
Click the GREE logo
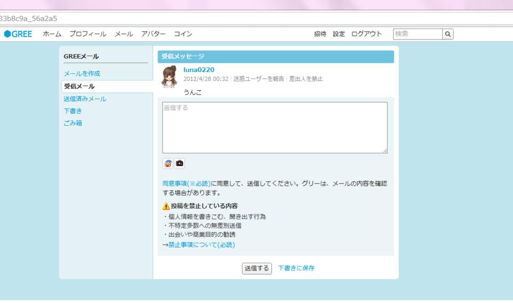point(18,34)
